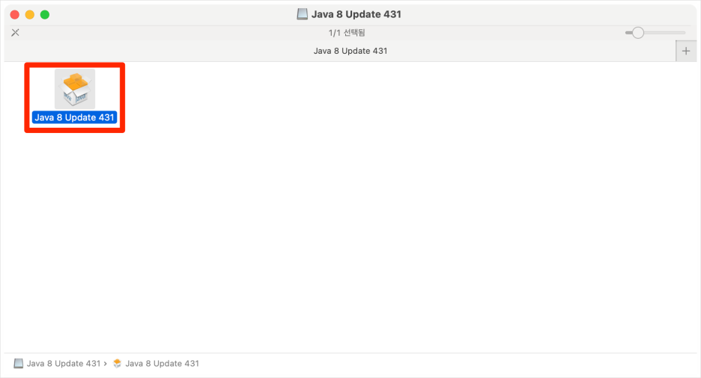The image size is (701, 378).
Task: Click the Java 8 Update 431 volume name in the path bar
Action: [x=64, y=363]
